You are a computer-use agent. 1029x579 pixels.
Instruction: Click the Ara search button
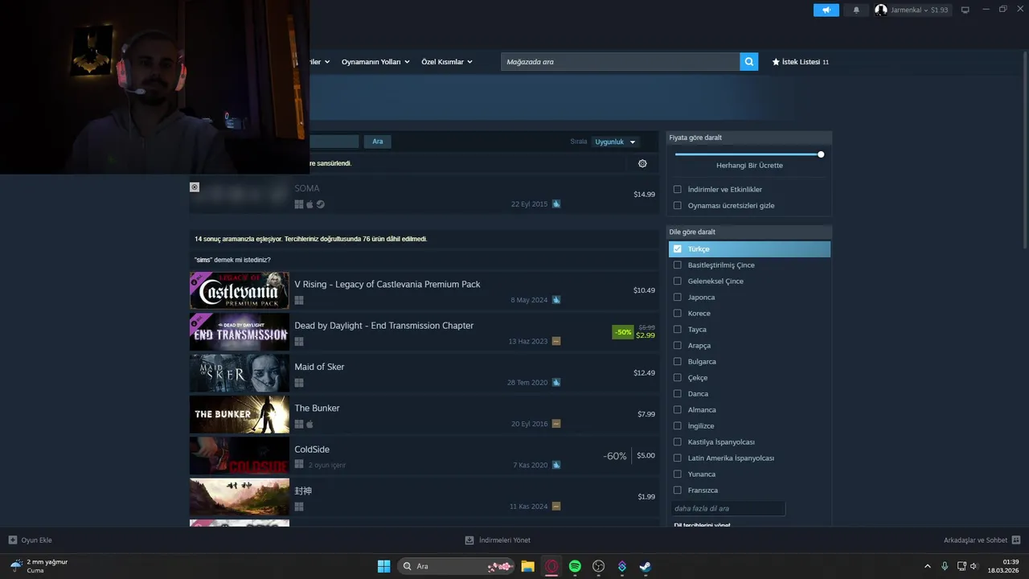(x=378, y=142)
